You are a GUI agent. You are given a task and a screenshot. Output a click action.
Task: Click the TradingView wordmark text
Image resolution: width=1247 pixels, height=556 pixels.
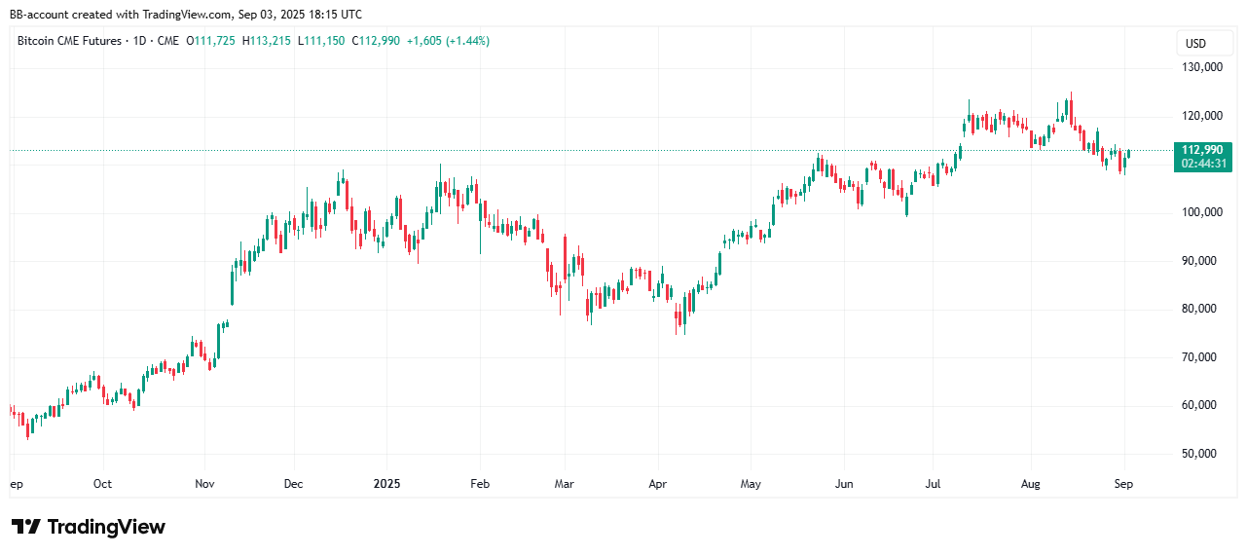point(106,527)
